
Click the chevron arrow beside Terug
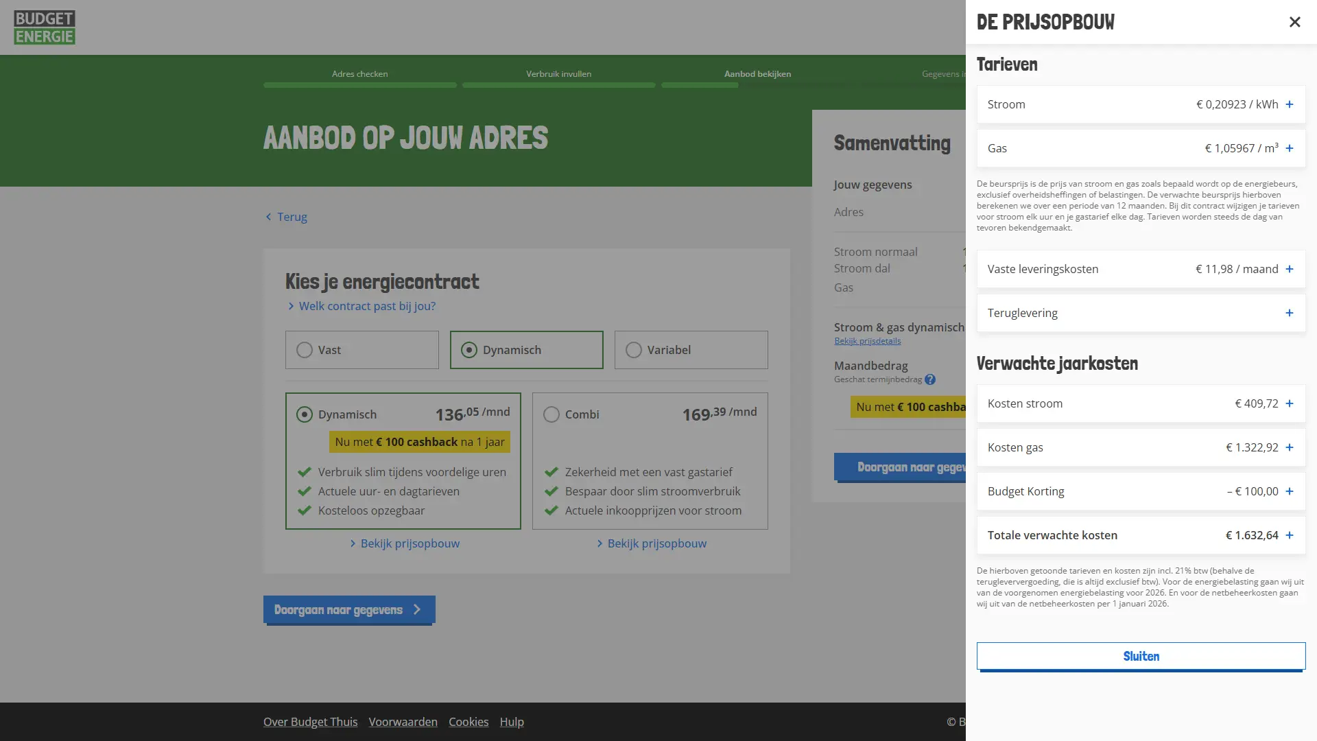[268, 217]
